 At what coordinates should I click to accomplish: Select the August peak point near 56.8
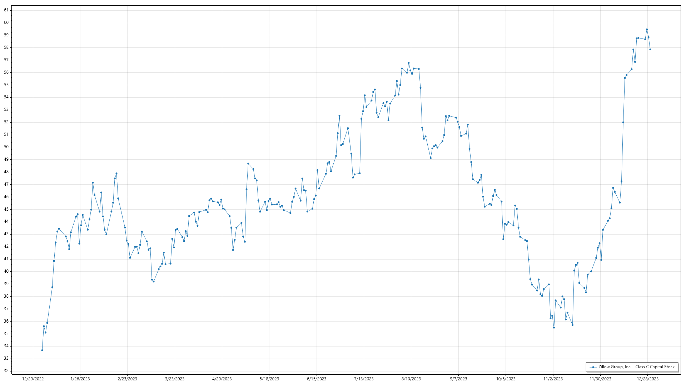tap(409, 63)
